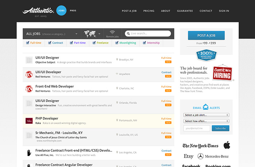Viewport: 255px width, 167px height.
Task: Click the blue Post a Job button
Action: [x=206, y=35]
